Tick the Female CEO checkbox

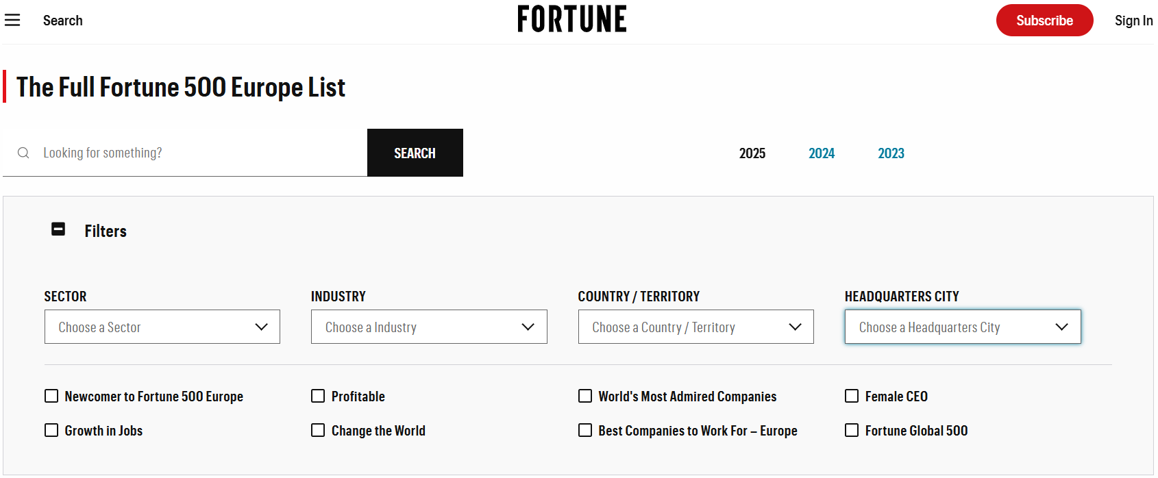tap(852, 396)
